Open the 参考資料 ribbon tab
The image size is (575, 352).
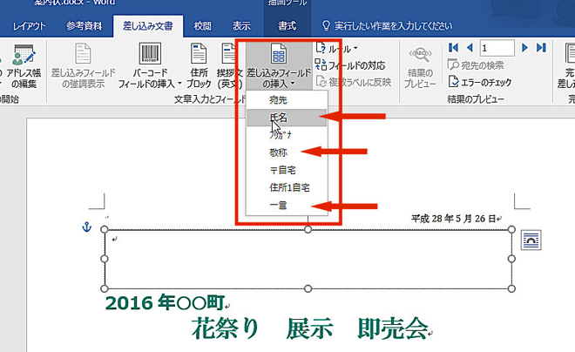[84, 26]
